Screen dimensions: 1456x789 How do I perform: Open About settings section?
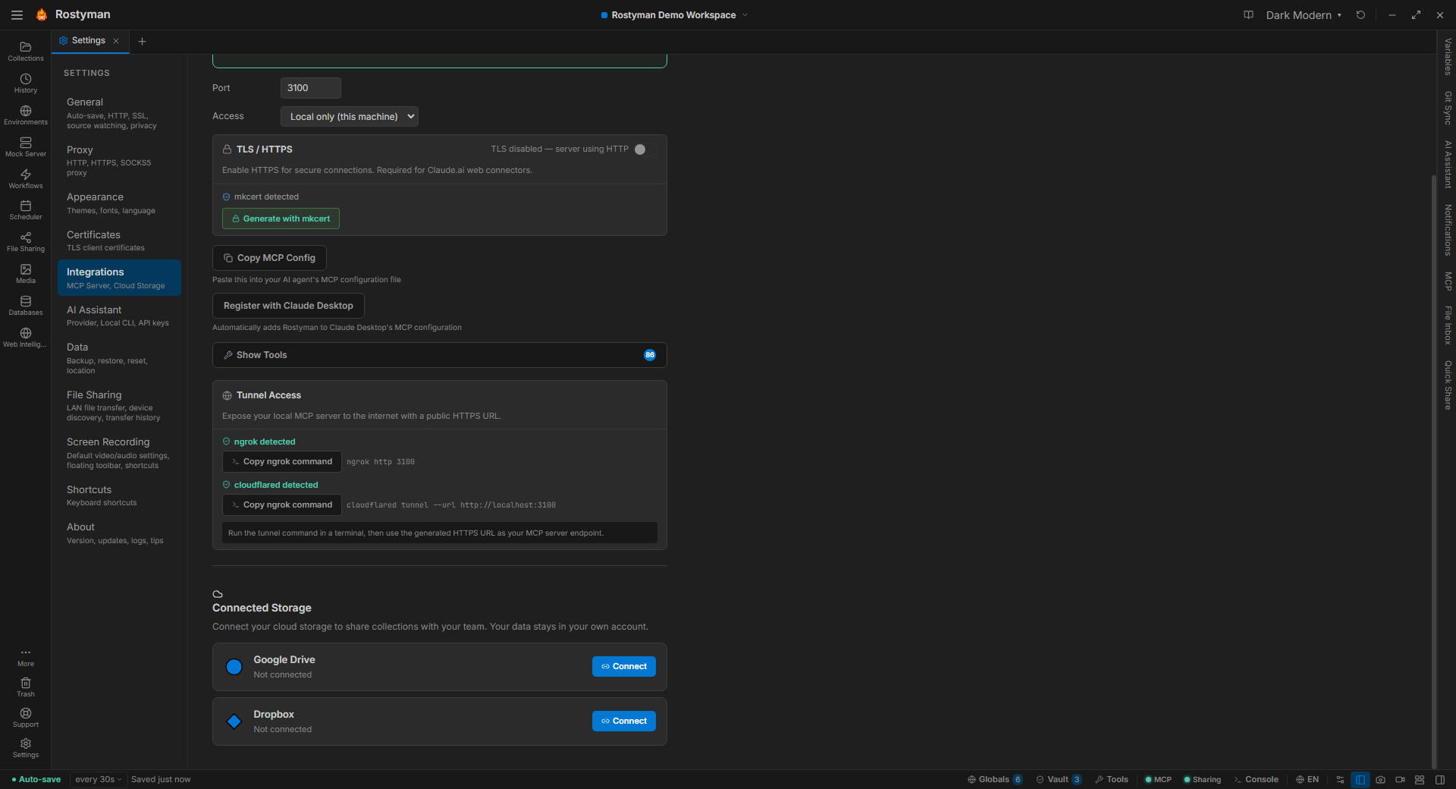tap(119, 533)
